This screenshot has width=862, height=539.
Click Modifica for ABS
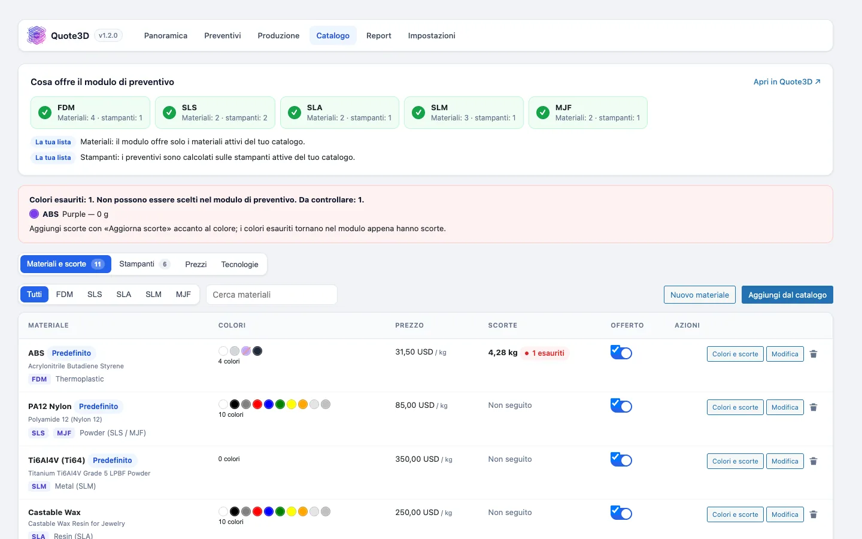[x=785, y=354]
